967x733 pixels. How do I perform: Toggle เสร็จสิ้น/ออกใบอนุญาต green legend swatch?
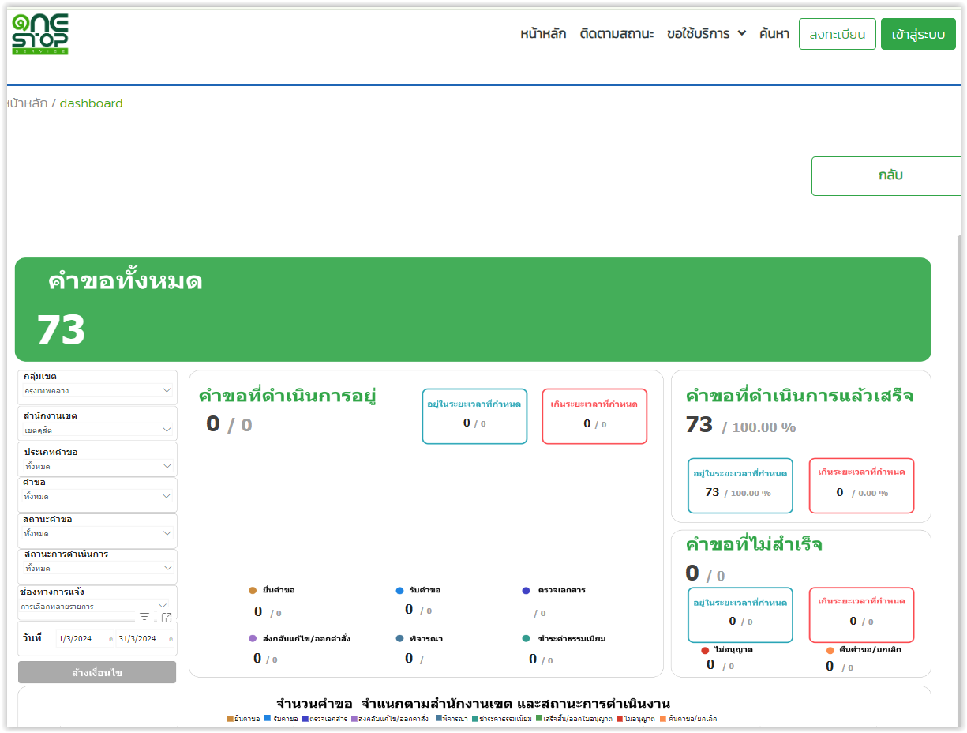click(x=539, y=719)
